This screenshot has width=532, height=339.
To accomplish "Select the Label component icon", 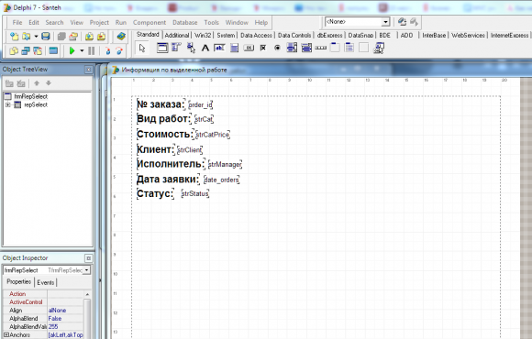I will pyautogui.click(x=205, y=49).
